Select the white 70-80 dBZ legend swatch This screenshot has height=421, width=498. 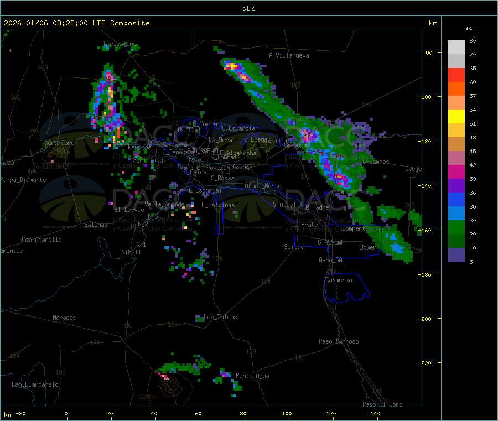(456, 48)
